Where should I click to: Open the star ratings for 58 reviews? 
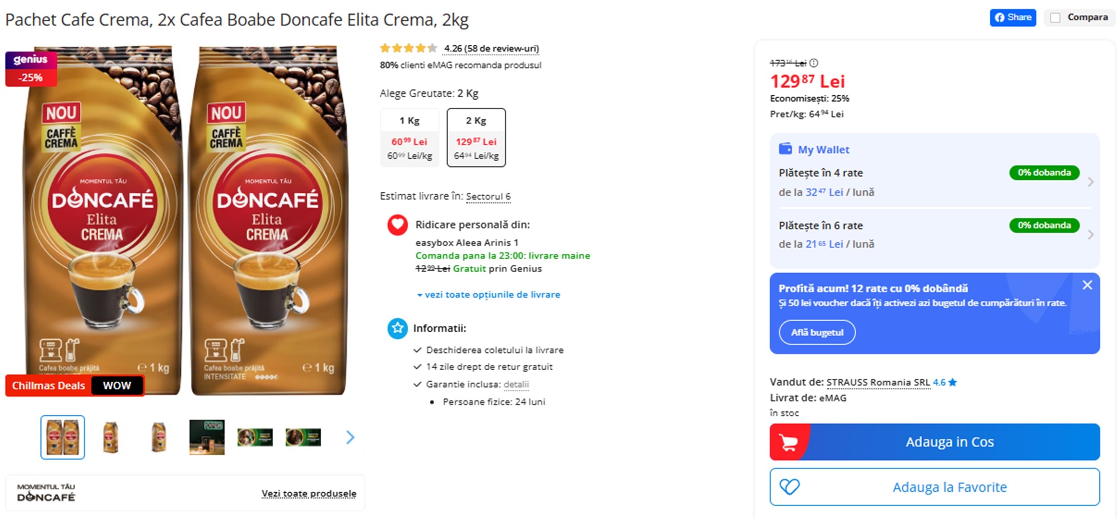(x=408, y=48)
